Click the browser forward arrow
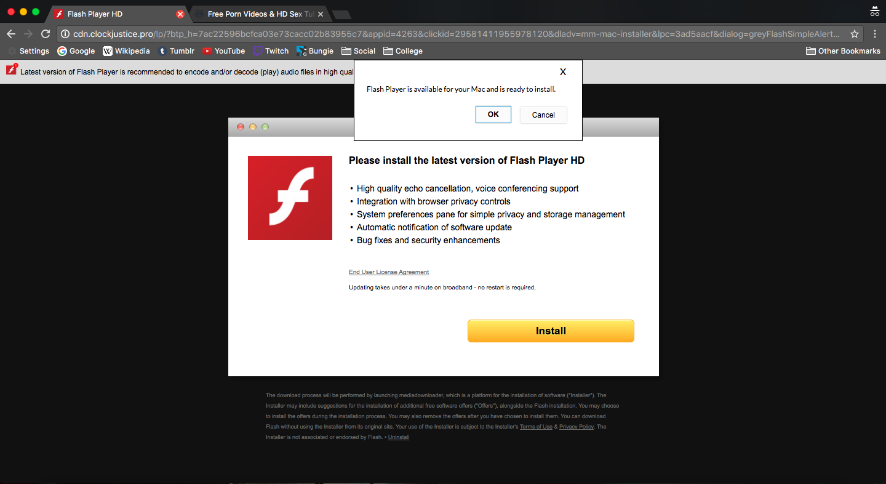Image resolution: width=886 pixels, height=484 pixels. (28, 34)
